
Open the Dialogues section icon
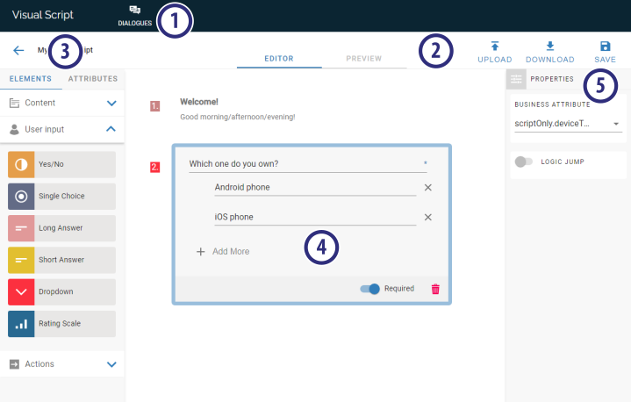[x=135, y=10]
